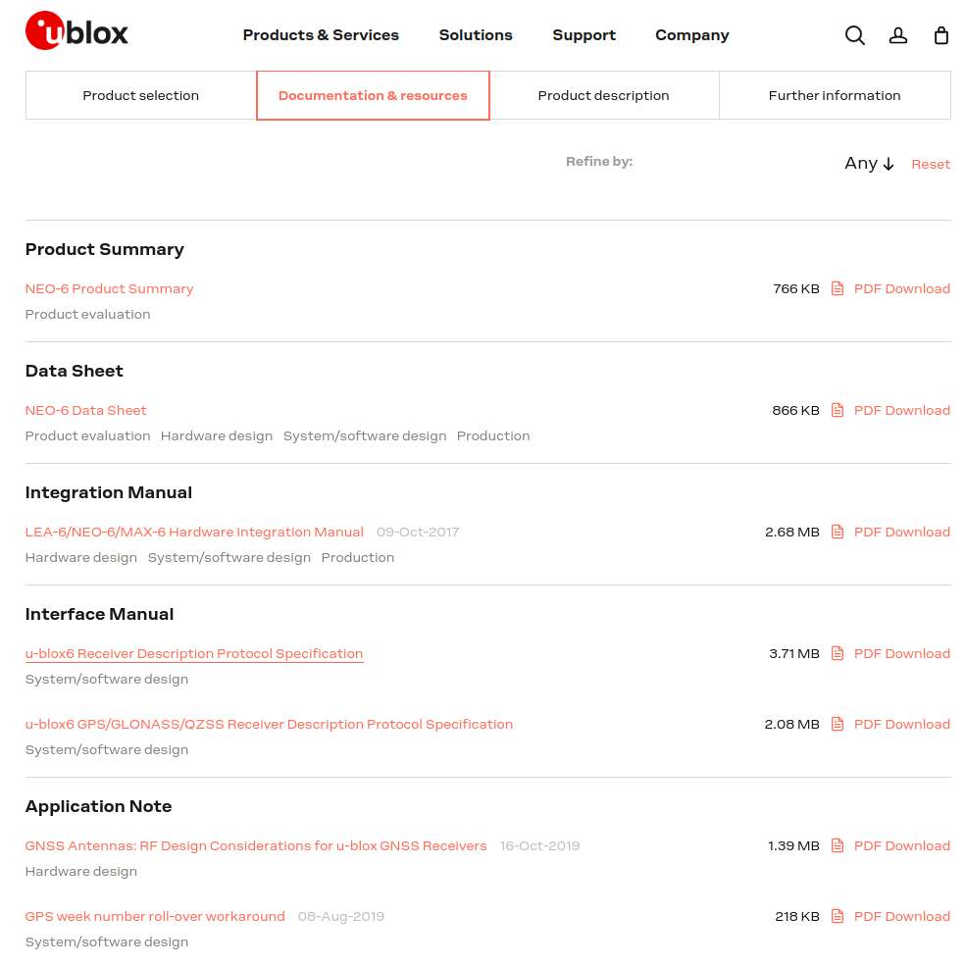Open the user account icon
This screenshot has height=967, width=965.
pos(897,35)
